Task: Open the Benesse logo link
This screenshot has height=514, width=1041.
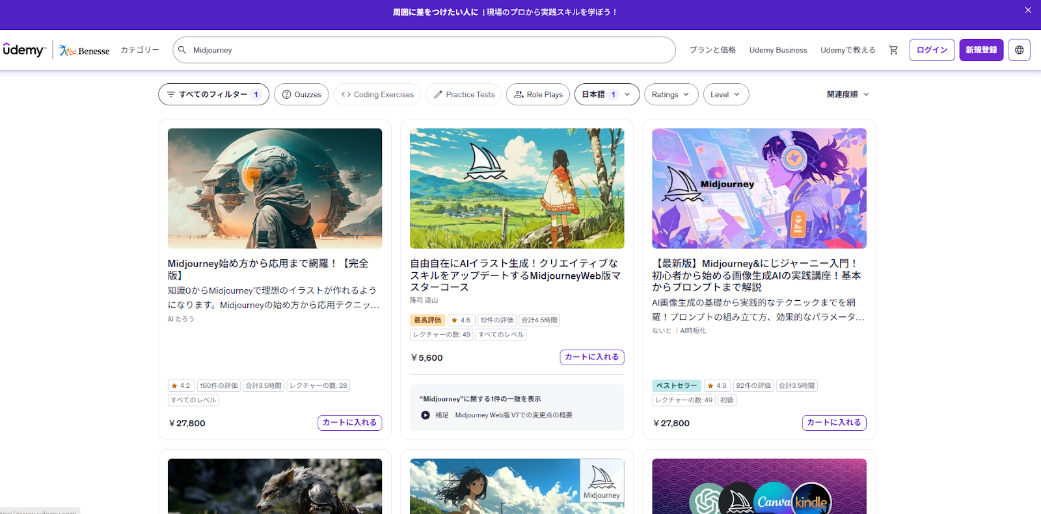Action: coord(85,50)
